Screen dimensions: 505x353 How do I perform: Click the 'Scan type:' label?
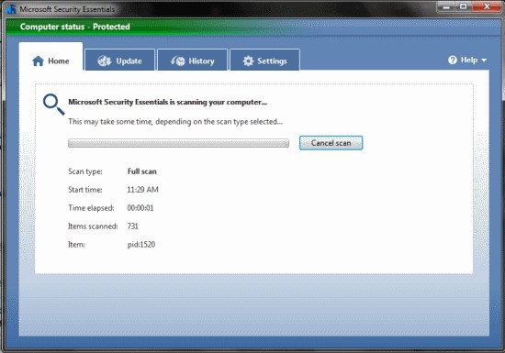pyautogui.click(x=85, y=171)
